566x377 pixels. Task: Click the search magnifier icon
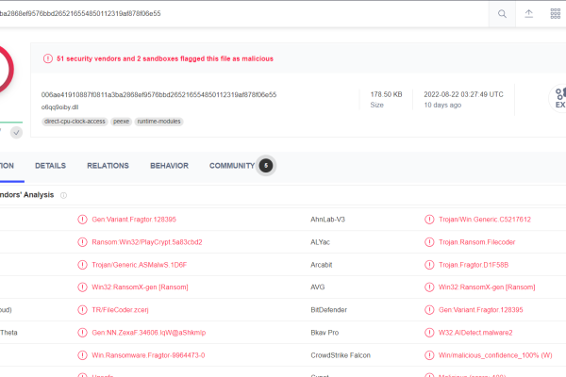coord(502,14)
